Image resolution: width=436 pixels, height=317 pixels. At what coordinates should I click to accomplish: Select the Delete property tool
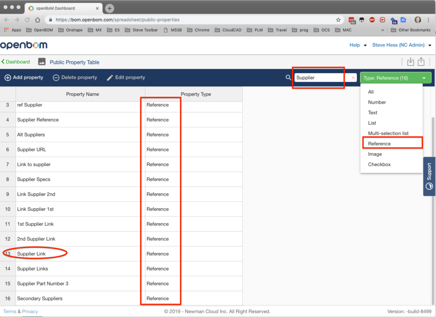click(x=75, y=77)
